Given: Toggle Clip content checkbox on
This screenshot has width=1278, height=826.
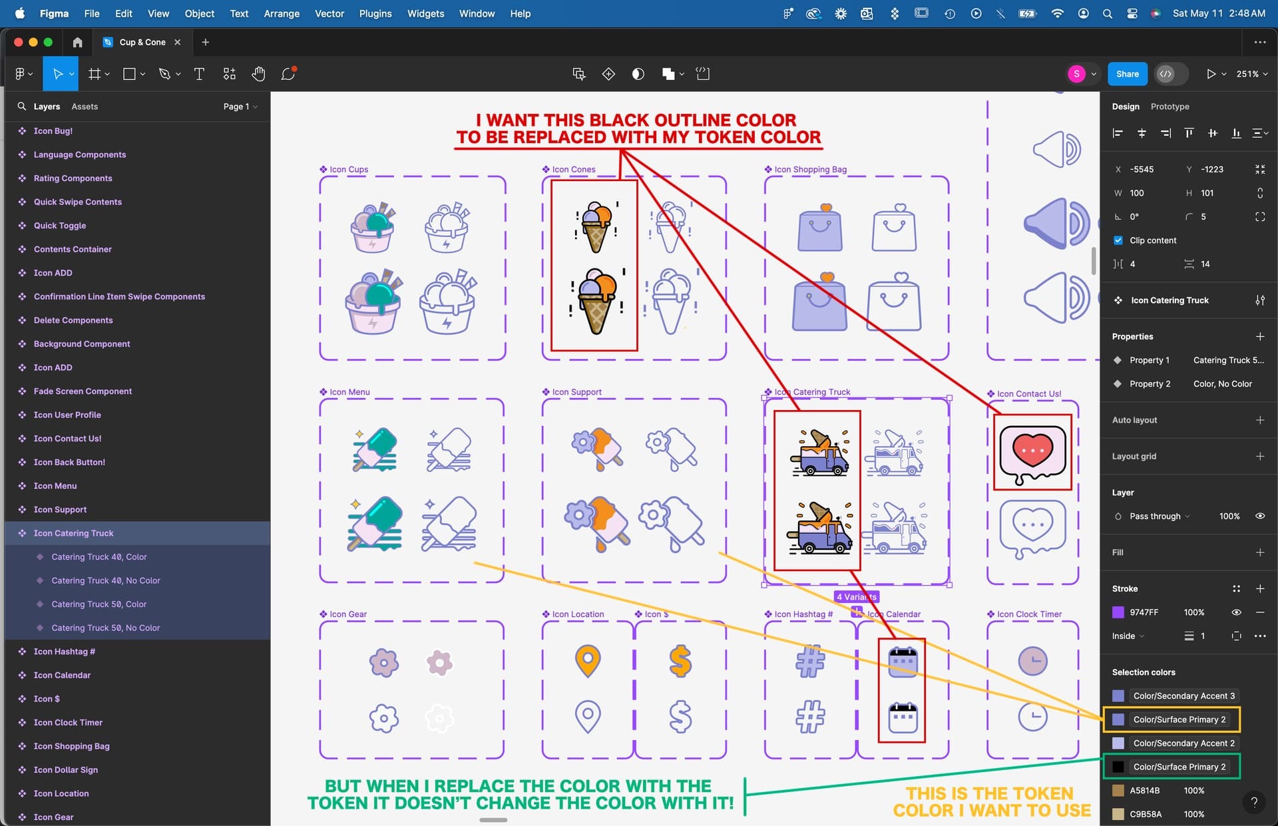Looking at the screenshot, I should pyautogui.click(x=1118, y=240).
